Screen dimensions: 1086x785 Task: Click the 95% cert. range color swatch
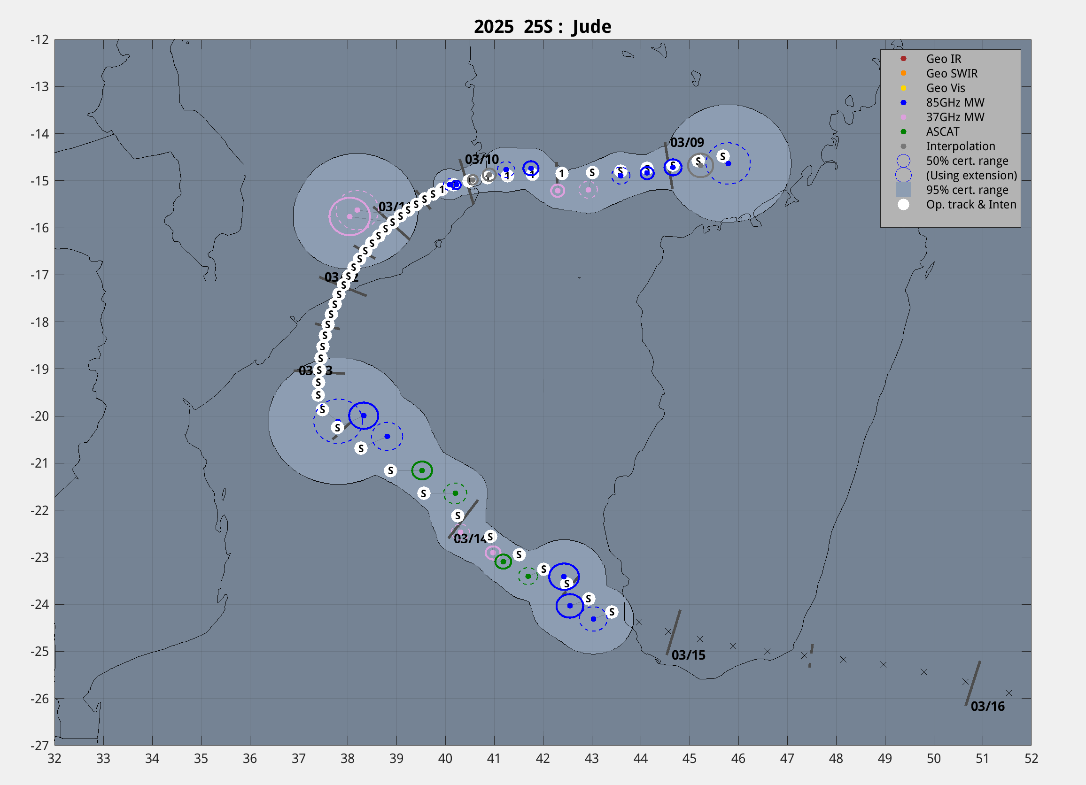[x=903, y=190]
